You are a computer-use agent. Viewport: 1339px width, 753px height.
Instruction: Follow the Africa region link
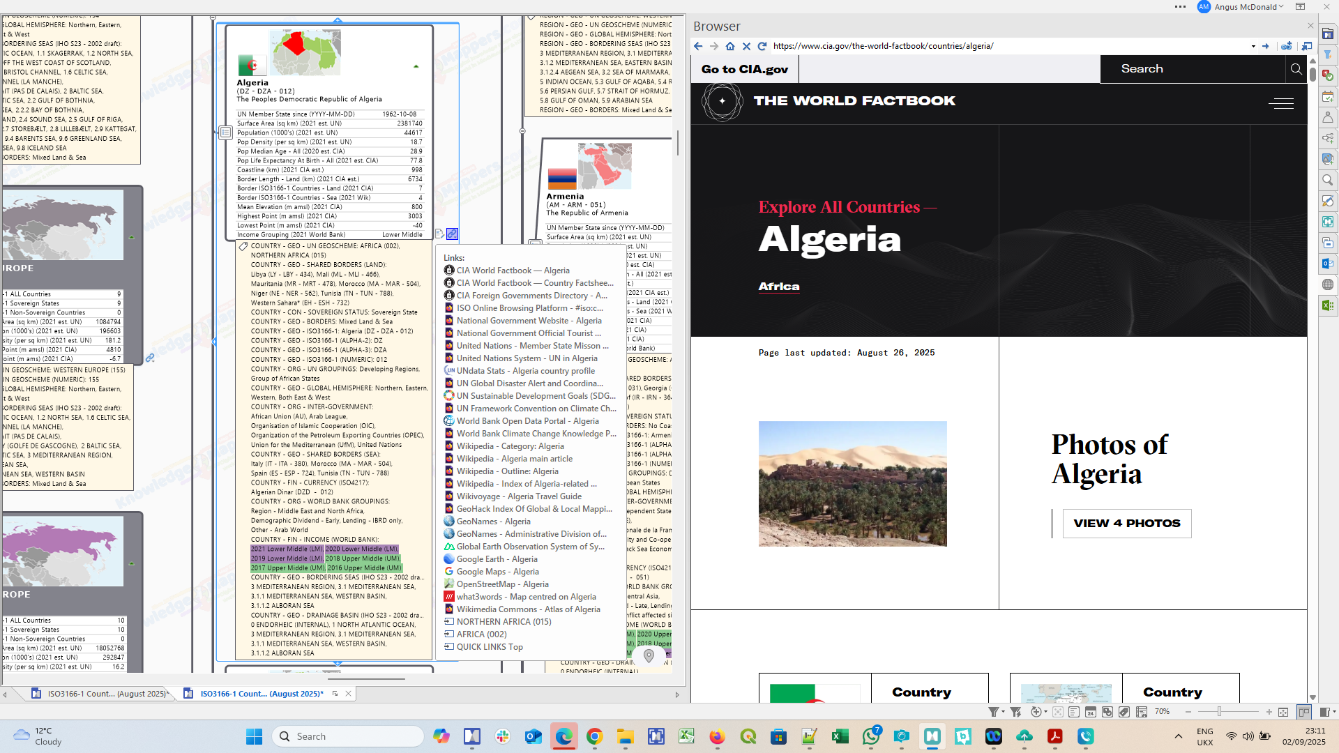pyautogui.click(x=778, y=287)
